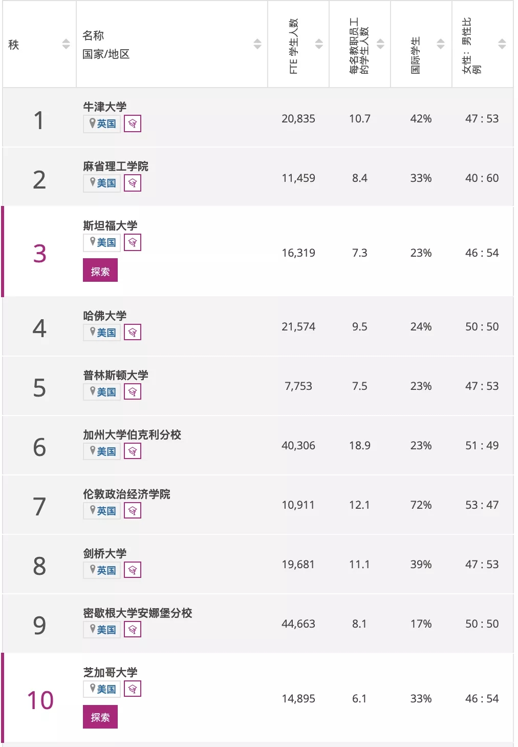Click graduation cap icon for 哈佛大学
Screen dimensions: 518x747
point(133,333)
